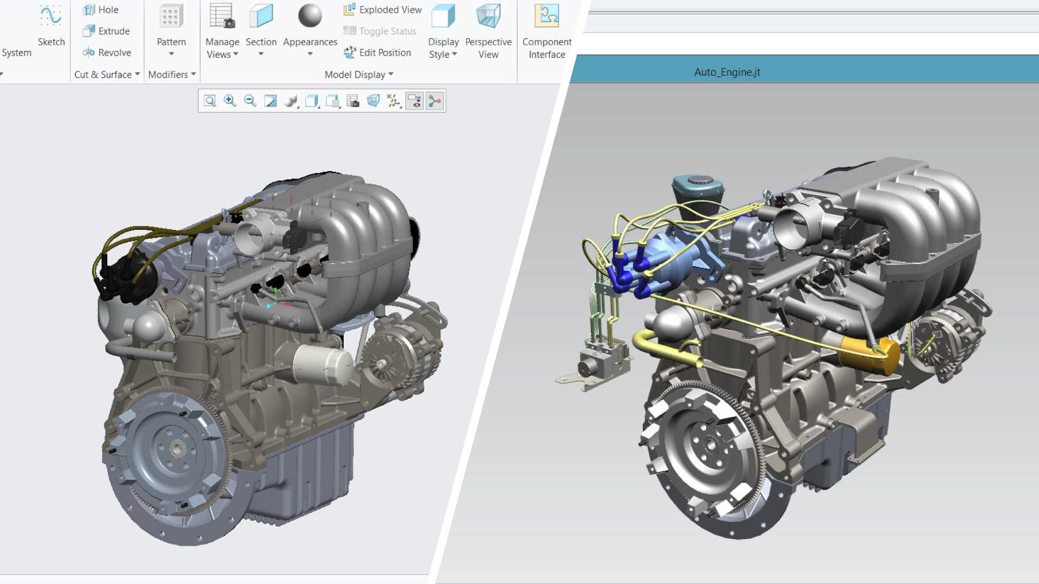Expand the Cut & Surface group
The height and width of the screenshot is (584, 1039).
click(107, 75)
